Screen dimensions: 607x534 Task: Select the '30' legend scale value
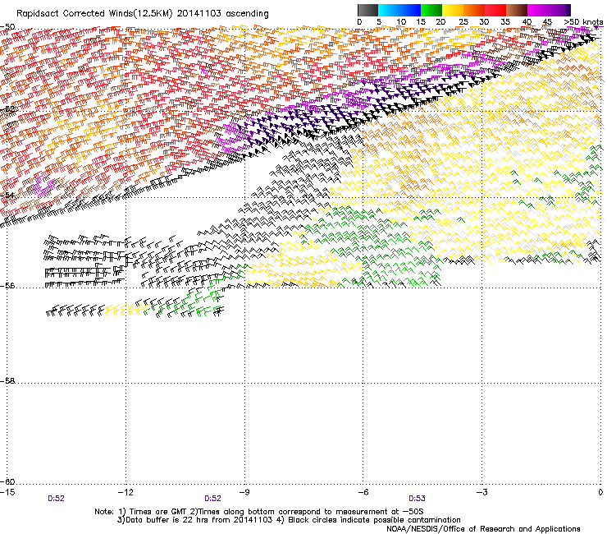(x=484, y=22)
